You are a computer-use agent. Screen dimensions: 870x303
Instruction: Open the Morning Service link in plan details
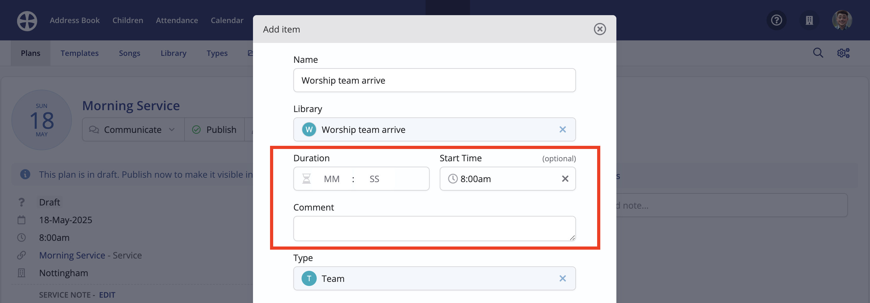(x=72, y=255)
